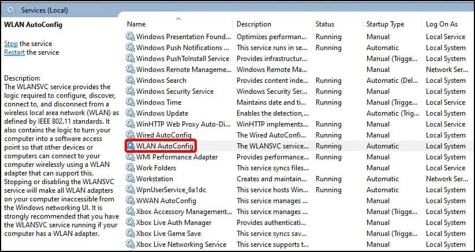This screenshot has width=475, height=252.
Task: Click gear icon beside WMI Performance Adapter
Action: (130, 157)
